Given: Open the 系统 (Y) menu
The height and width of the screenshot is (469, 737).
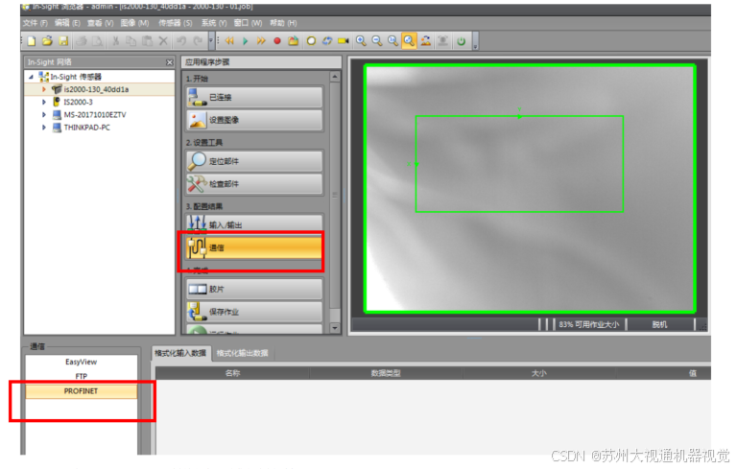Looking at the screenshot, I should [214, 23].
